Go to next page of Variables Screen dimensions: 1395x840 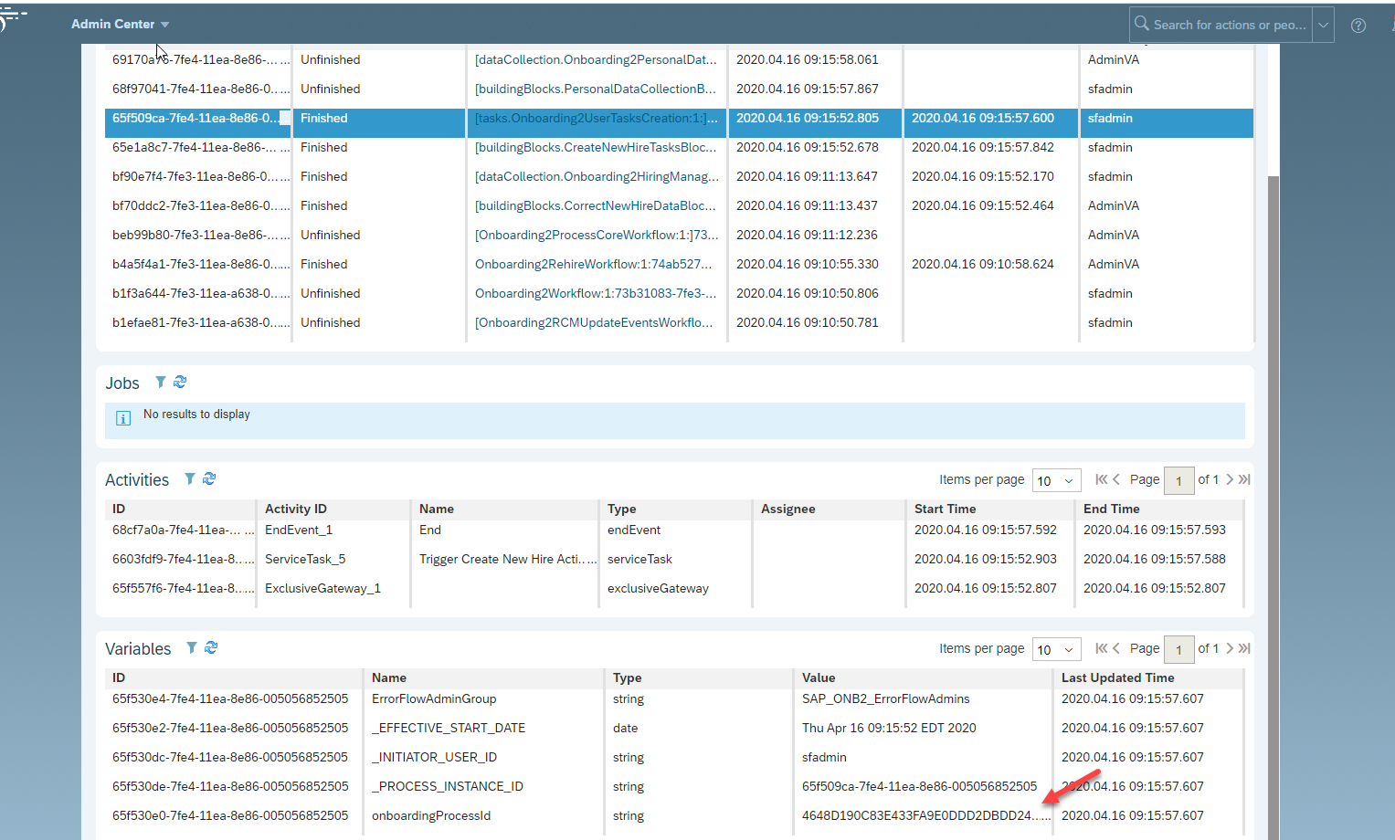(1230, 648)
